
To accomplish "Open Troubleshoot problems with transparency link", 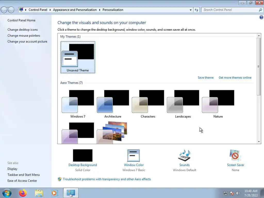I will (x=107, y=179).
